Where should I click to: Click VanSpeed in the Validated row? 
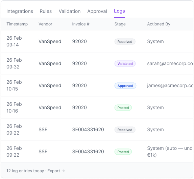50,63
